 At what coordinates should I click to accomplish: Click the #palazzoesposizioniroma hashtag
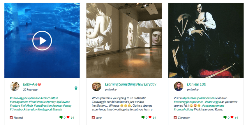[x=201, y=98]
